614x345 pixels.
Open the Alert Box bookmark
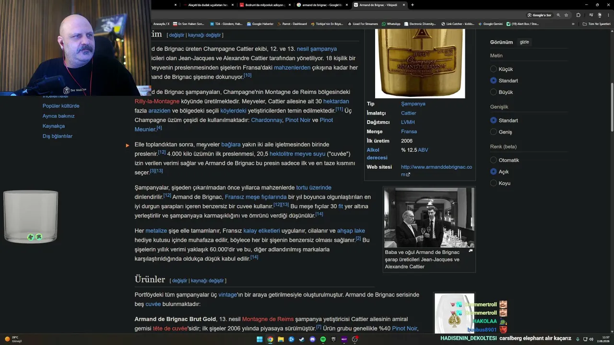pyautogui.click(x=522, y=24)
